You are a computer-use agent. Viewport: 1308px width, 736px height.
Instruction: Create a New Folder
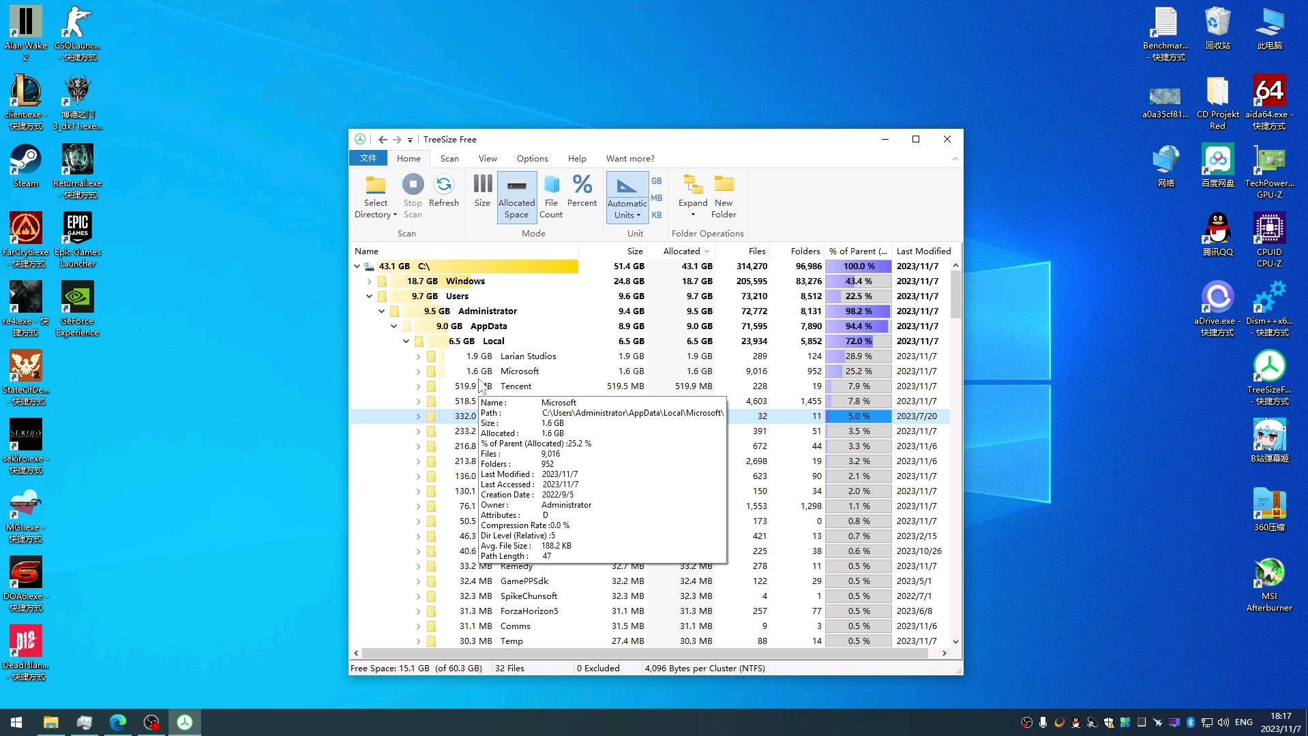pyautogui.click(x=724, y=197)
